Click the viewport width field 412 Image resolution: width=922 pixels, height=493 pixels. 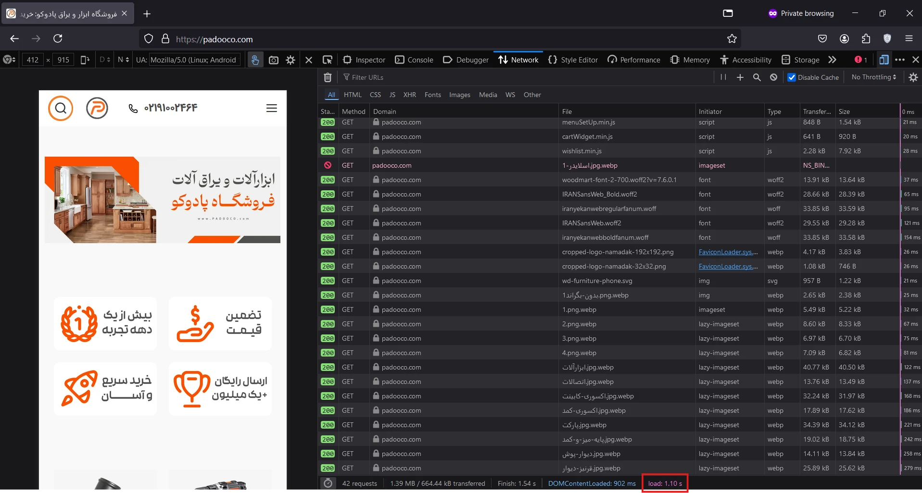33,60
